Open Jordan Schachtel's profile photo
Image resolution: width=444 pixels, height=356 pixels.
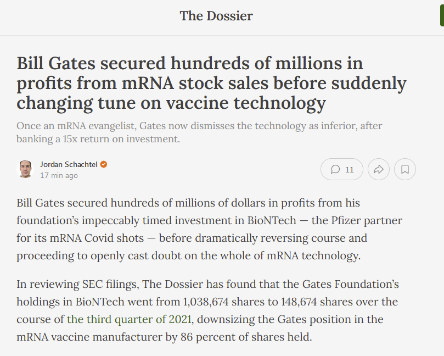(x=25, y=169)
